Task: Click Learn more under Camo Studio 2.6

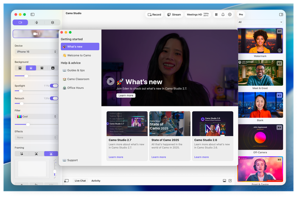Action: [x=202, y=157]
